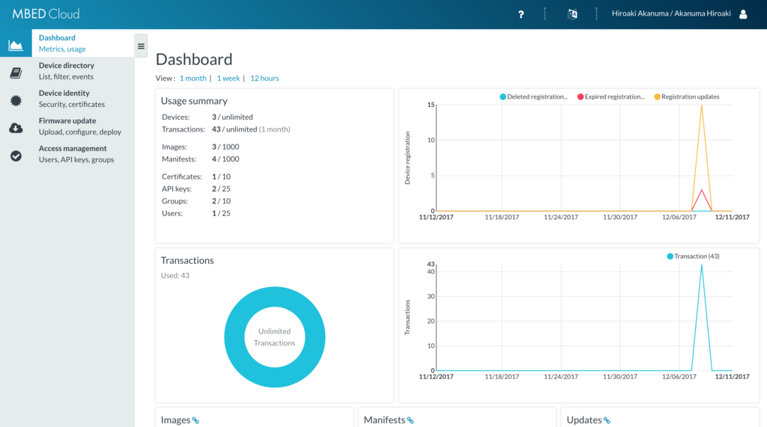
Task: Click the Users 1 / 25 value
Action: (221, 214)
